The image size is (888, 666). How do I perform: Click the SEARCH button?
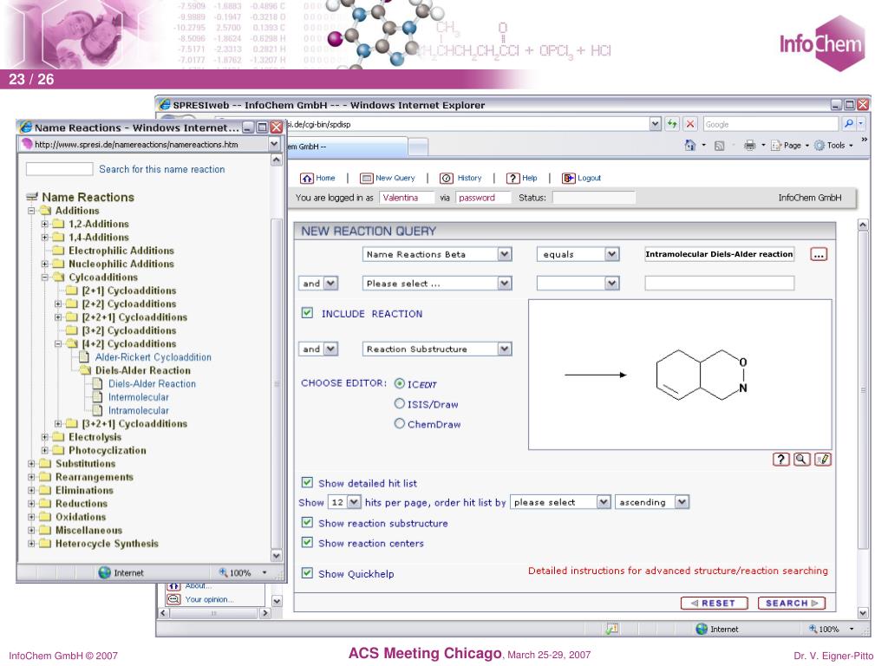tap(791, 604)
